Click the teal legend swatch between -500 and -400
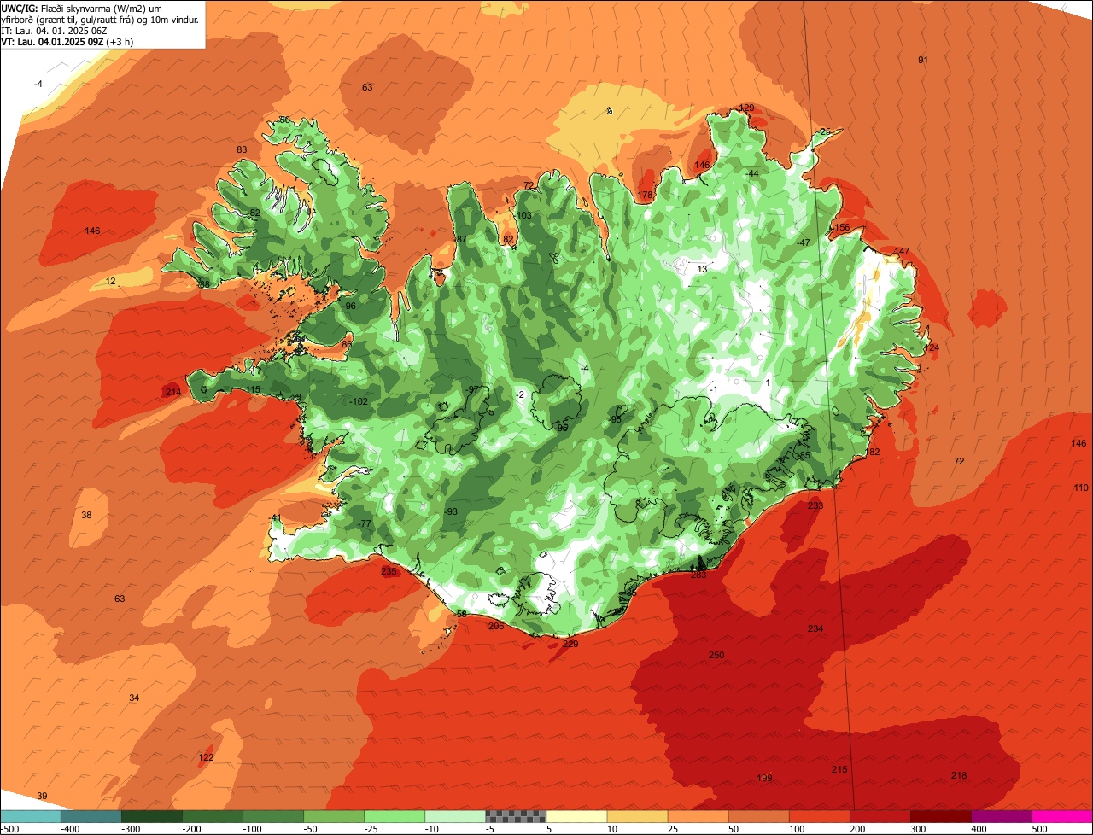This screenshot has height=835, width=1093. point(31,816)
